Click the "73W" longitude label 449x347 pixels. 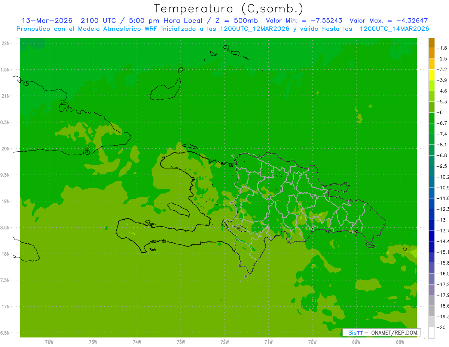(181, 342)
